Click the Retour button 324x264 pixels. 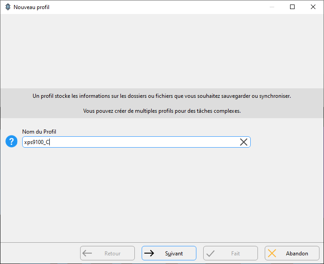[x=107, y=253]
